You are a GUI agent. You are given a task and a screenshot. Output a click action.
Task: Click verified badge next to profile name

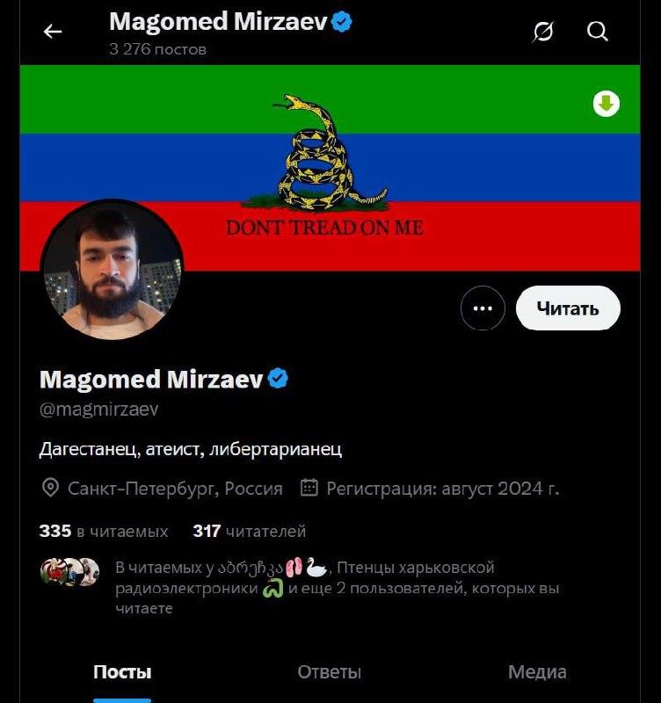click(278, 379)
